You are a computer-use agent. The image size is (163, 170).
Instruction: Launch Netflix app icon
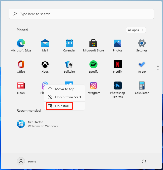pos(118,64)
